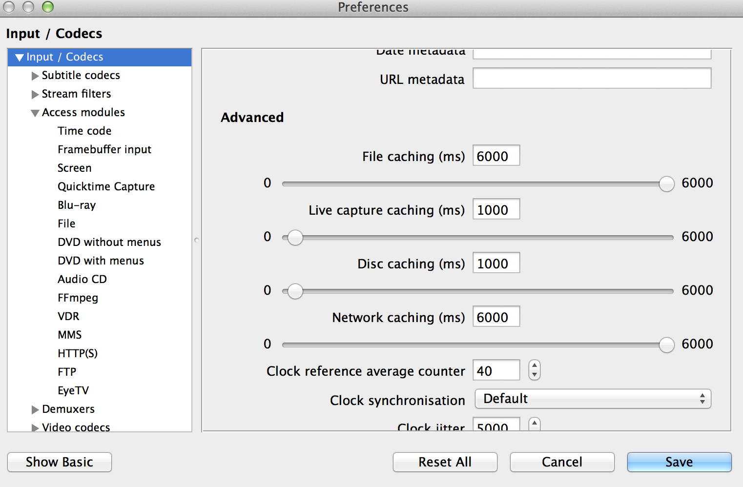Click the Show Basic button
Viewport: 743px width, 487px height.
[x=60, y=462]
